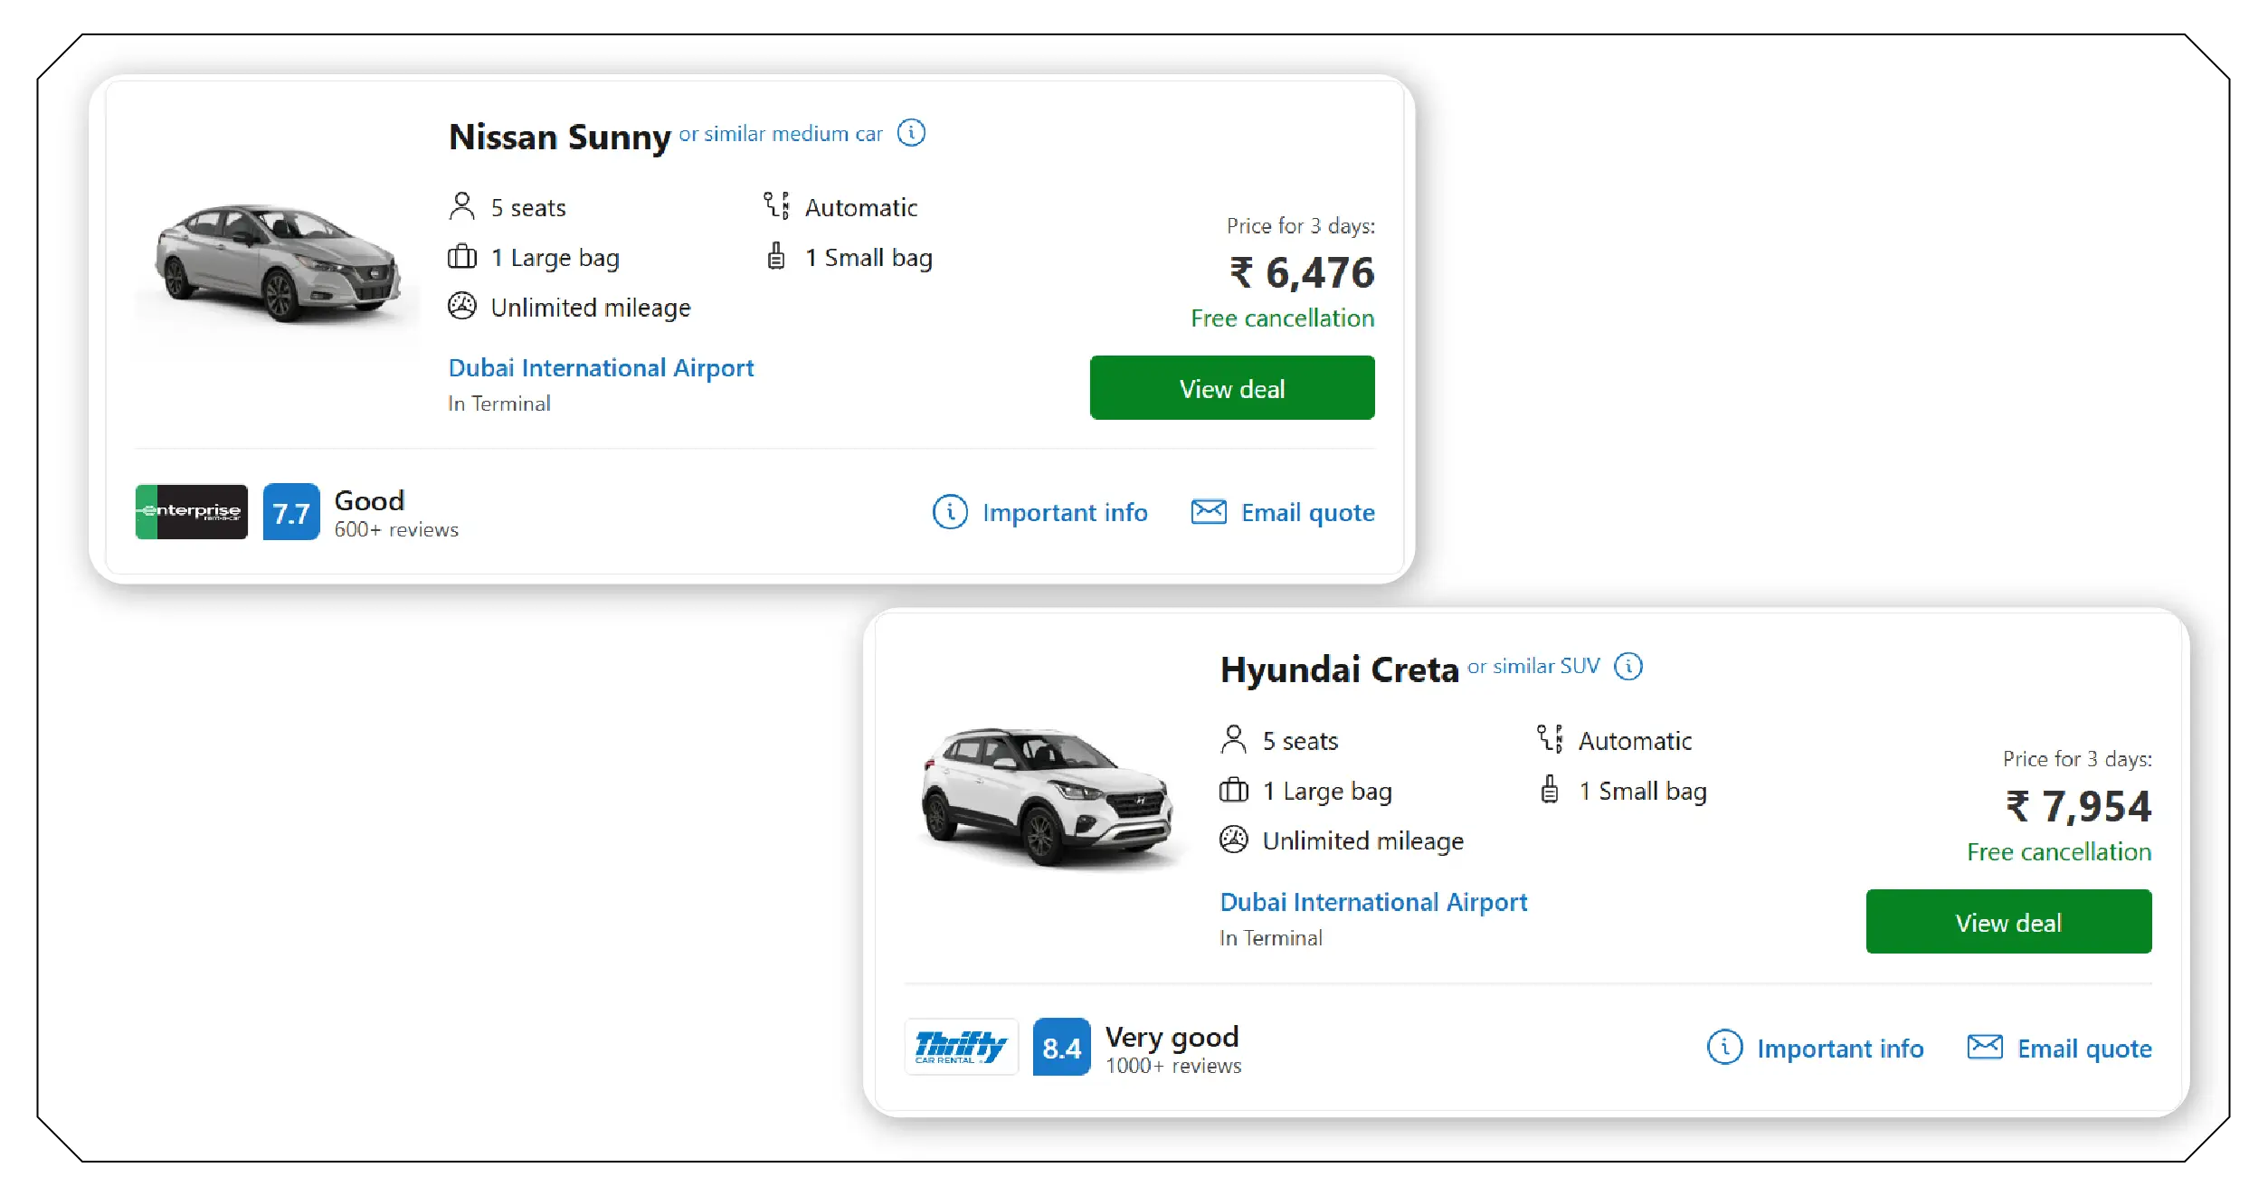Screen dimensions: 2268x1196
Task: Click the Enterprise rental company logo
Action: tap(190, 511)
